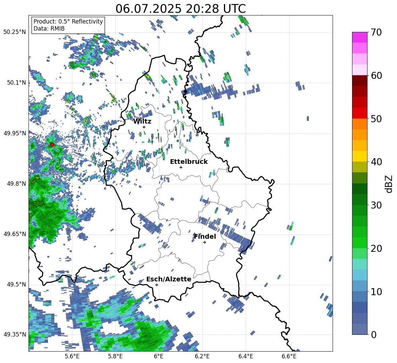Click the 'Product: 0.5° Reflectivity' text
This screenshot has width=397, height=363.
click(x=68, y=21)
